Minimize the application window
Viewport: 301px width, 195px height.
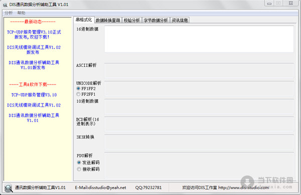pyautogui.click(x=269, y=3)
